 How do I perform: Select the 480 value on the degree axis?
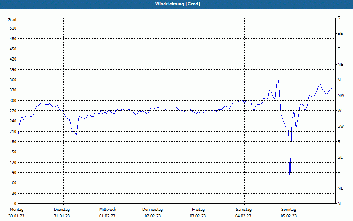13,38
